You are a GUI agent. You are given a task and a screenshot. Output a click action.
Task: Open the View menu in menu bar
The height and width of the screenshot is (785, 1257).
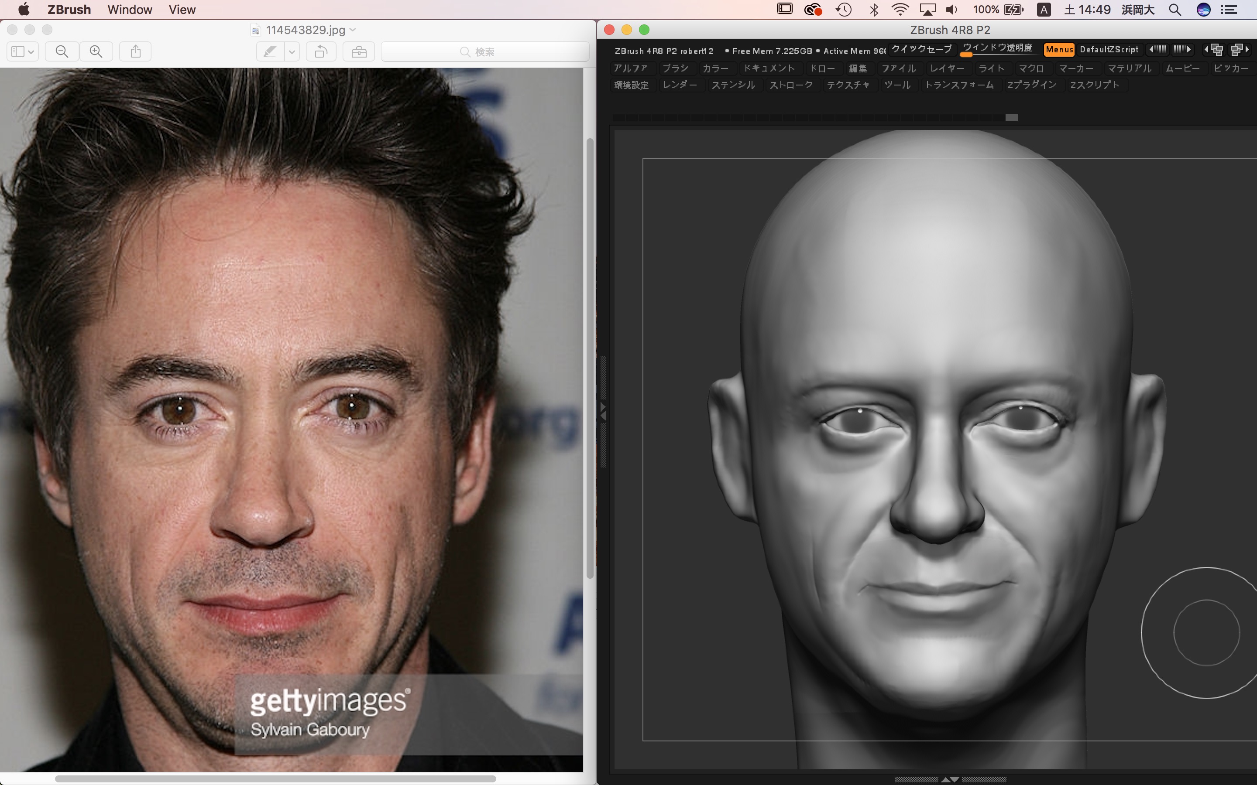point(182,9)
